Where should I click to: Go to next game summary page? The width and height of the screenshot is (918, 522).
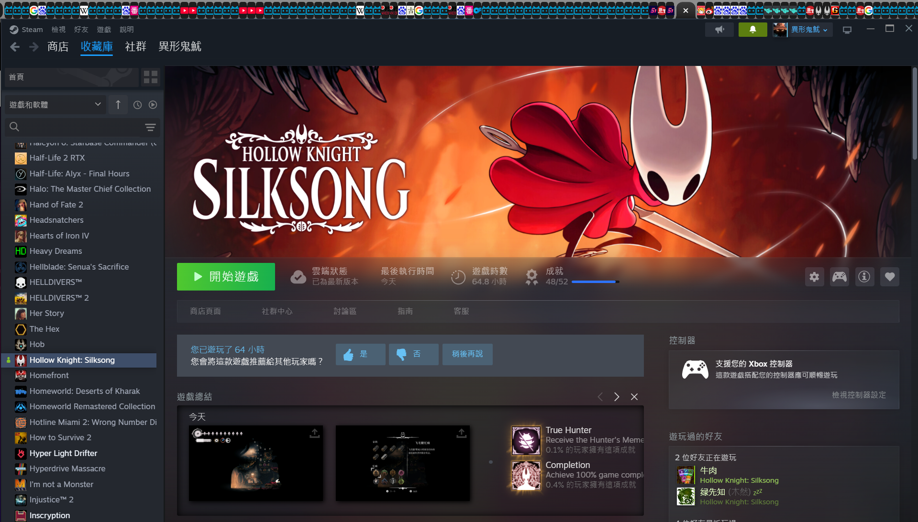617,397
